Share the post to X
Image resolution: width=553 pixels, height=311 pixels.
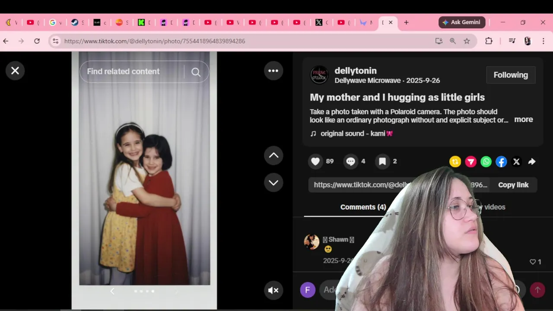click(516, 162)
